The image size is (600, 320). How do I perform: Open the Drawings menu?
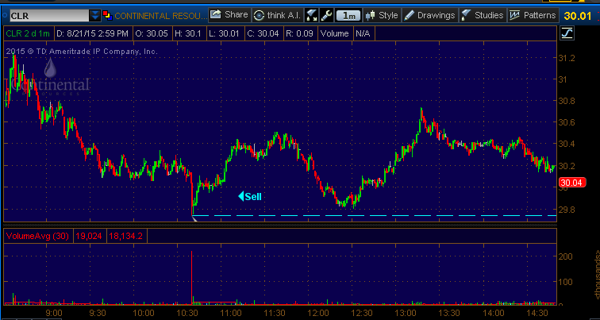429,14
